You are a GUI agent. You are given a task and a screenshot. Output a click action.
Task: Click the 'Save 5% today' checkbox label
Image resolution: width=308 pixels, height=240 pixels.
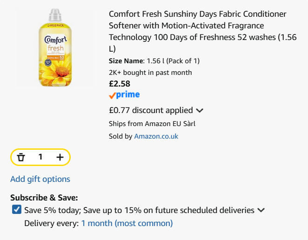point(139,210)
